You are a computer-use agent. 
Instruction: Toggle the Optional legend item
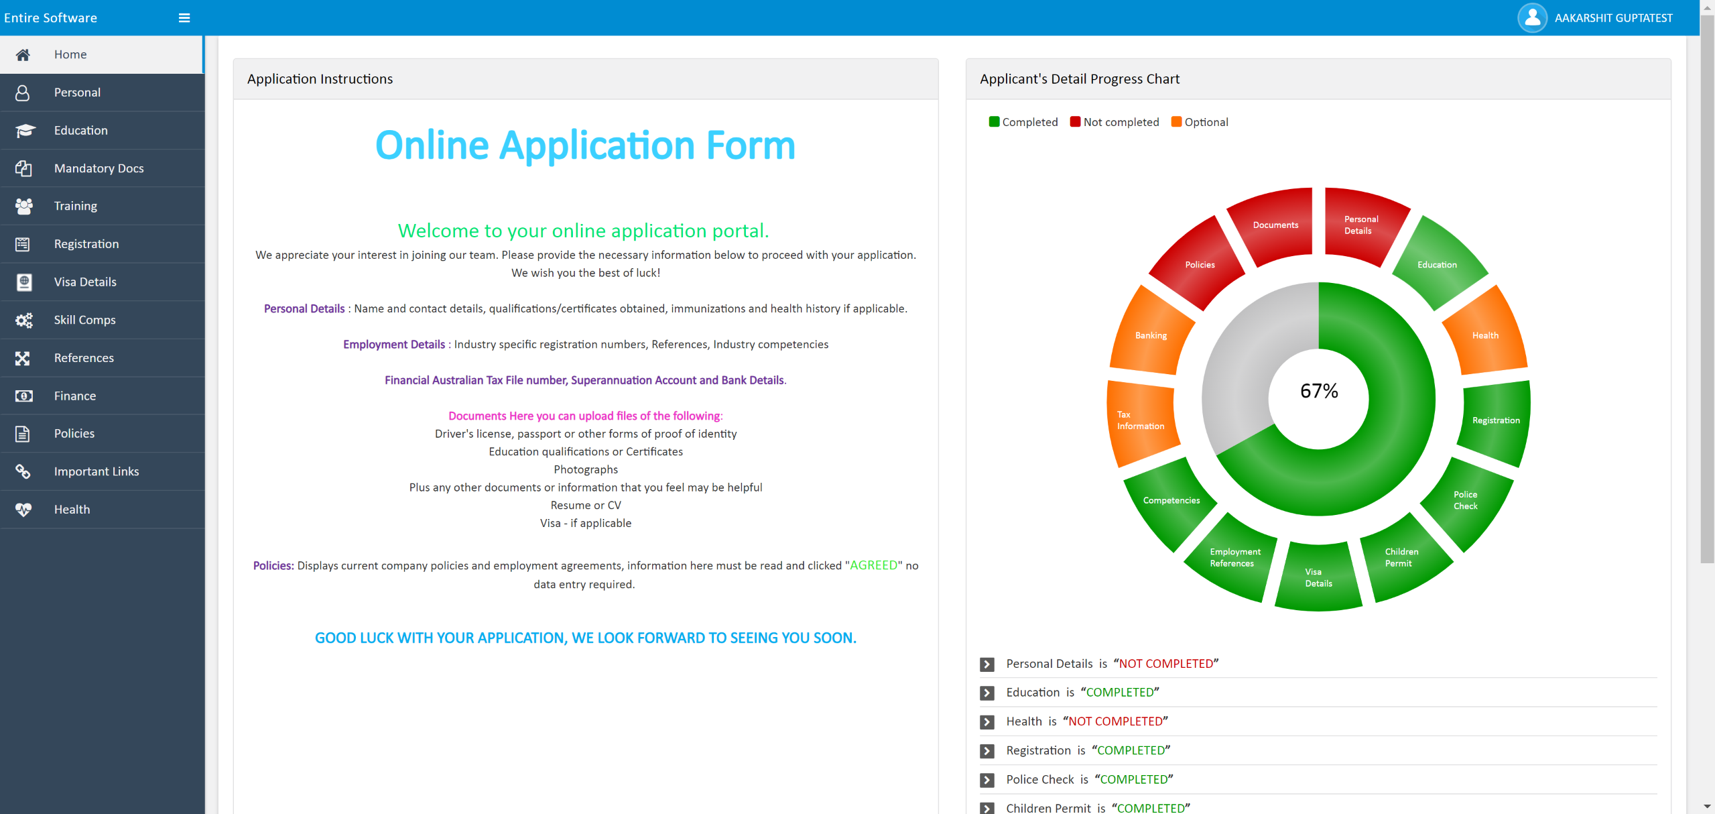point(1200,122)
